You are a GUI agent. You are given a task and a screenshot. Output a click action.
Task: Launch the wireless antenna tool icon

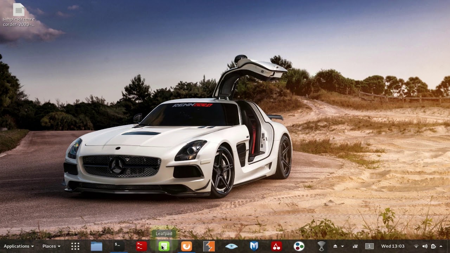[x=321, y=246]
